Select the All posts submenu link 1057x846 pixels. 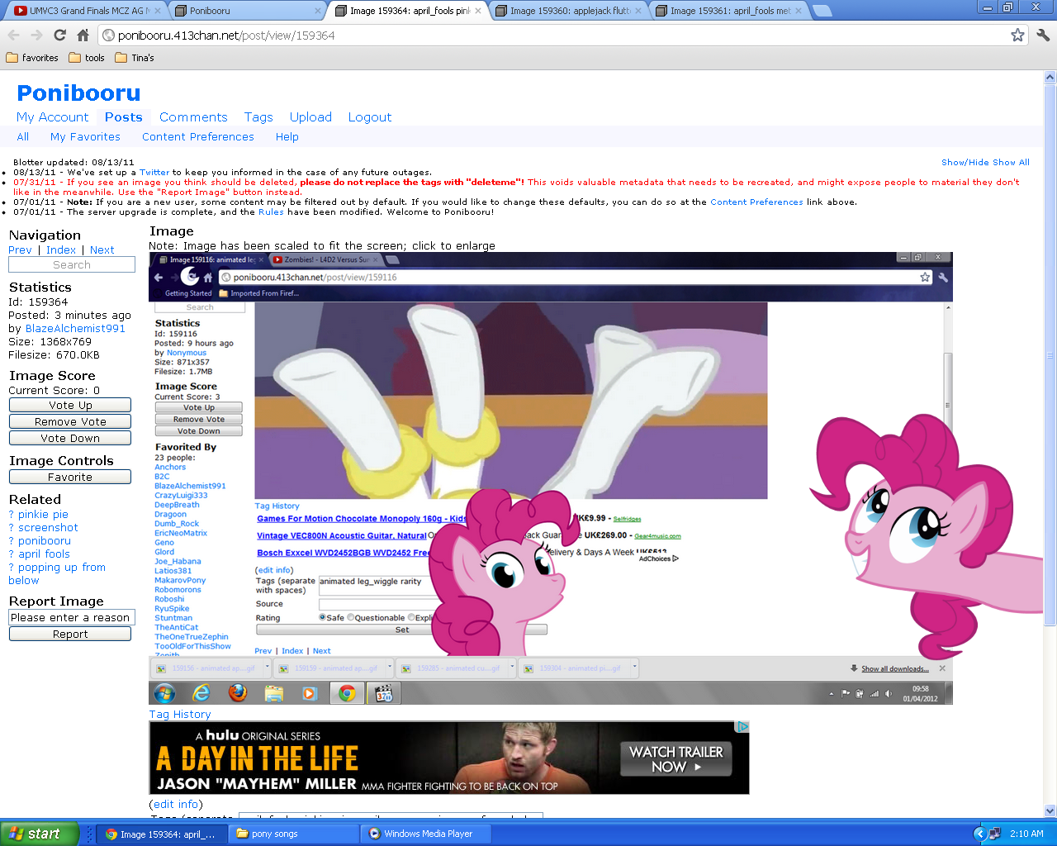coord(23,137)
